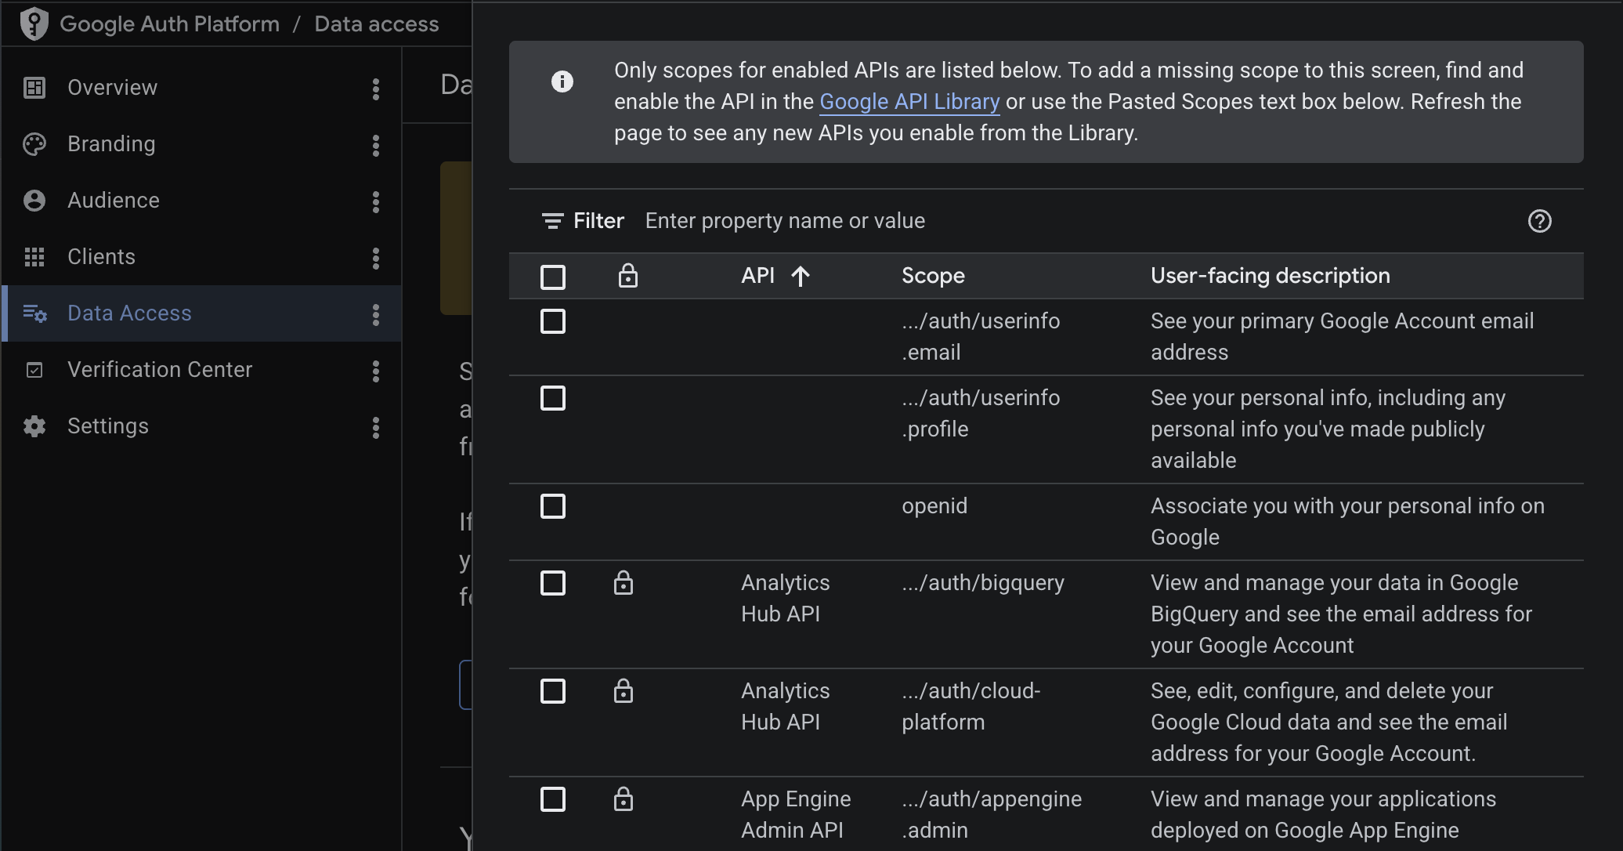Screen dimensions: 1623x851
Task: Open the Overview more options menu
Action: (x=376, y=89)
